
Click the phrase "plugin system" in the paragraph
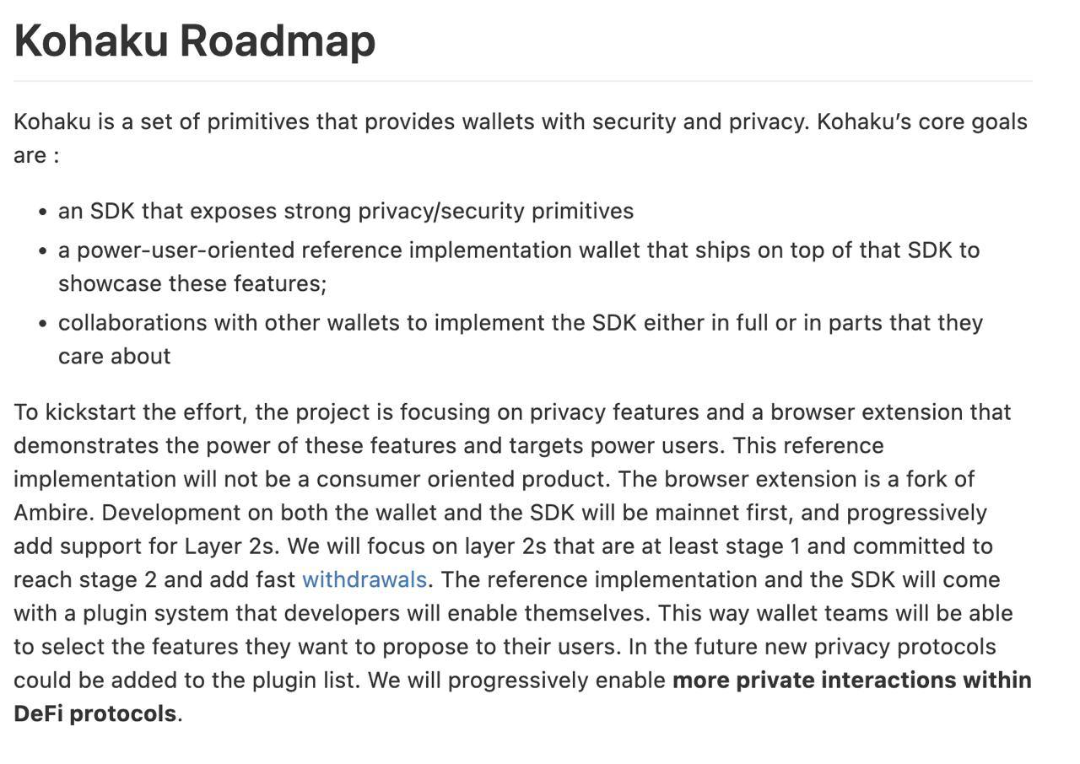[154, 614]
